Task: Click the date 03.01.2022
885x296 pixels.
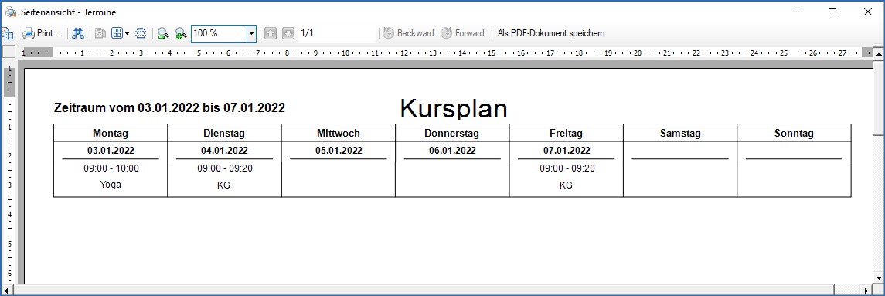Action: click(111, 151)
